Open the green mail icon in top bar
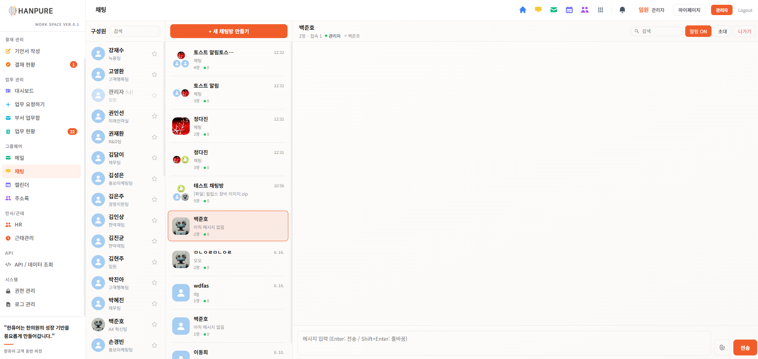The image size is (758, 359). (554, 10)
